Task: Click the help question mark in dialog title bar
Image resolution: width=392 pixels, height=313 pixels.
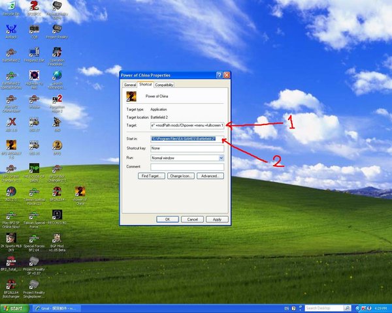Action: [x=220, y=75]
